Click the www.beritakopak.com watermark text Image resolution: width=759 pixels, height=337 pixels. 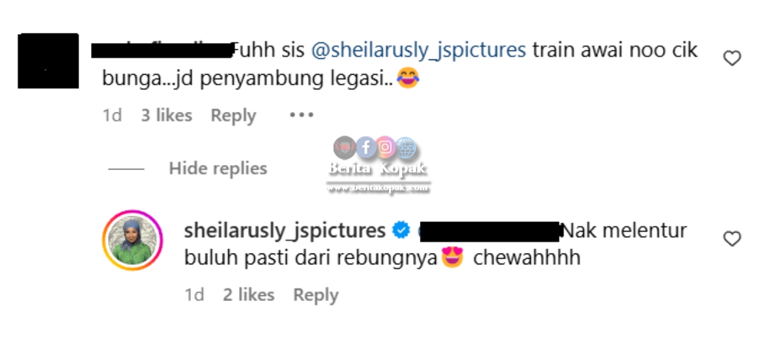point(378,188)
